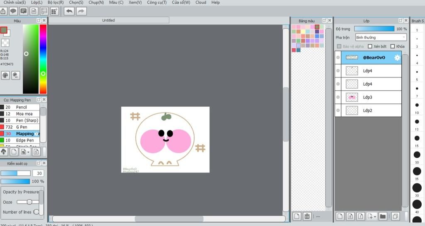Image resolution: width=425 pixels, height=226 pixels.
Task: Click the brush size field showing 30
Action: (39, 173)
